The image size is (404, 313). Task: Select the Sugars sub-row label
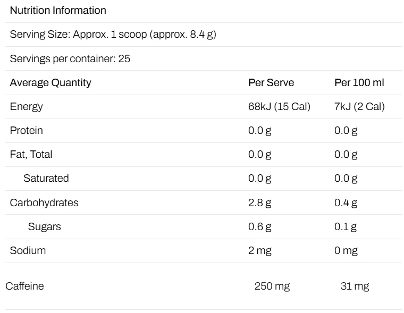click(x=44, y=227)
